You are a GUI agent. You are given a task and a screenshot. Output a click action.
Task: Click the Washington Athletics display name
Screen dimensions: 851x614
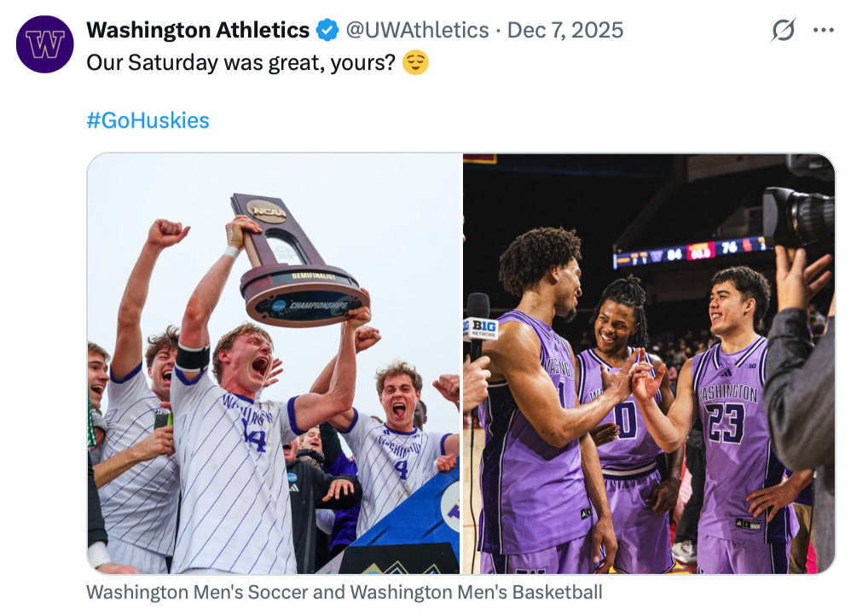[198, 31]
